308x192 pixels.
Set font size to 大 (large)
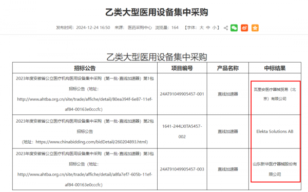coord(202,28)
